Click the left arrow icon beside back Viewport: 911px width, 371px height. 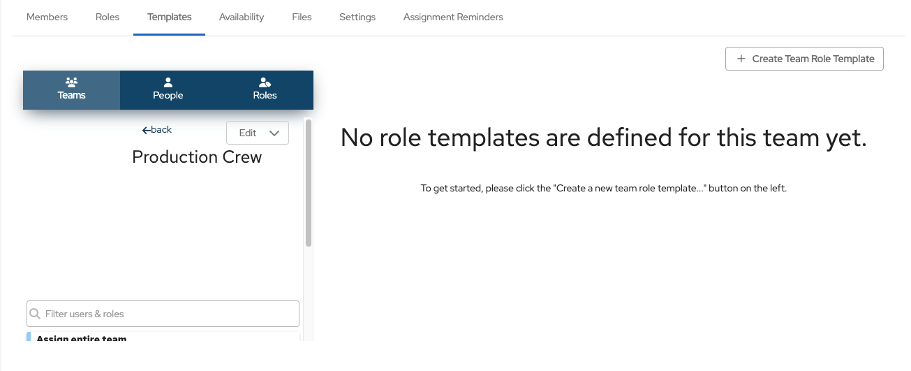[x=146, y=130]
